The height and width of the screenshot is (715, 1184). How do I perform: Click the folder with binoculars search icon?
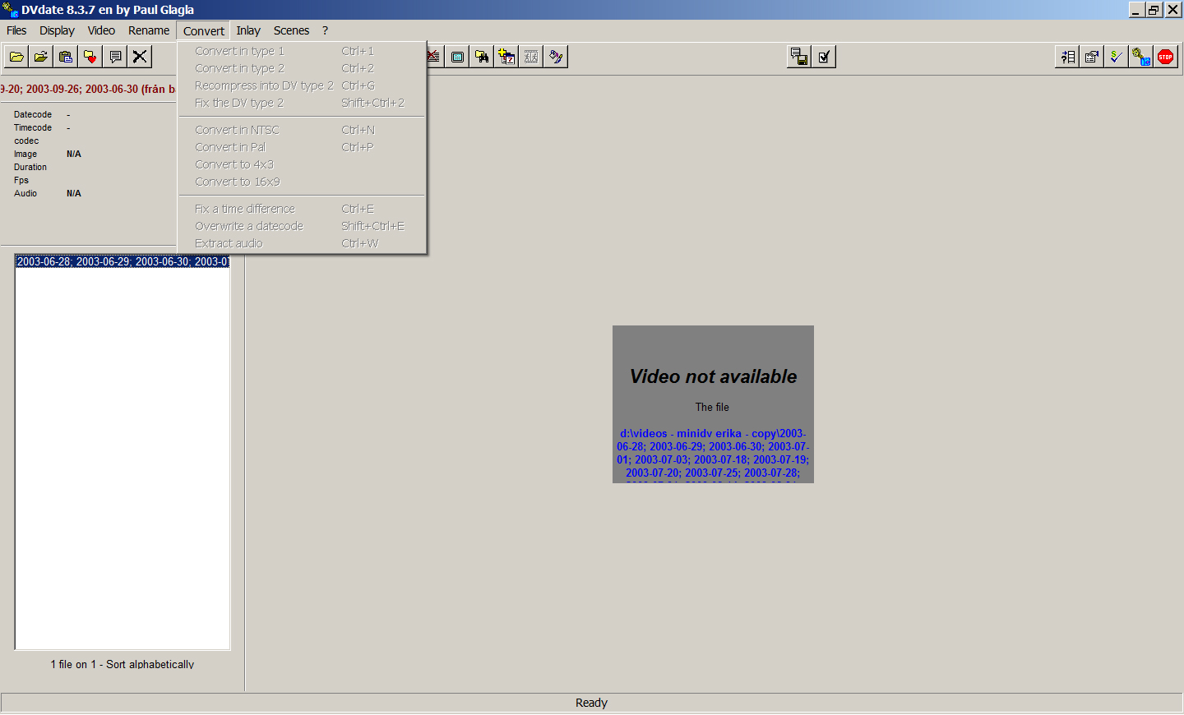tap(482, 57)
